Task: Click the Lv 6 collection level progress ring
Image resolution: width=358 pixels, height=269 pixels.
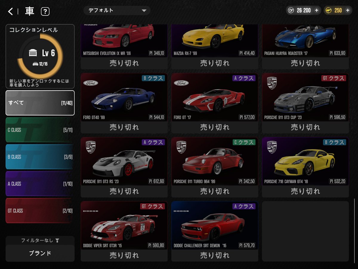Action: (x=40, y=56)
